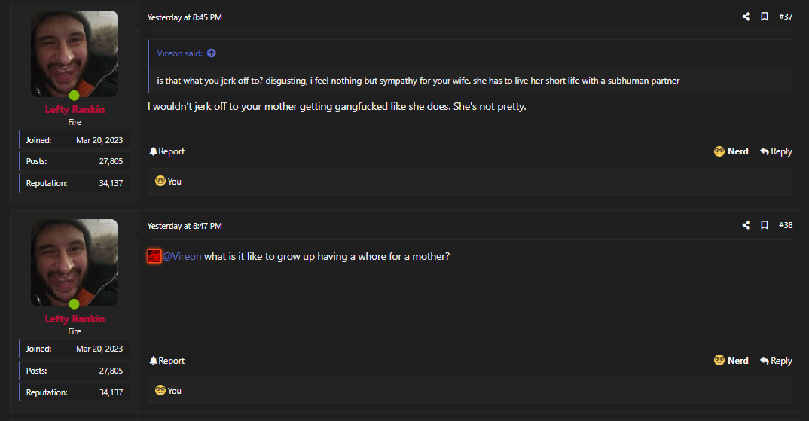Reply to post #38
This screenshot has width=809, height=421.
(776, 361)
